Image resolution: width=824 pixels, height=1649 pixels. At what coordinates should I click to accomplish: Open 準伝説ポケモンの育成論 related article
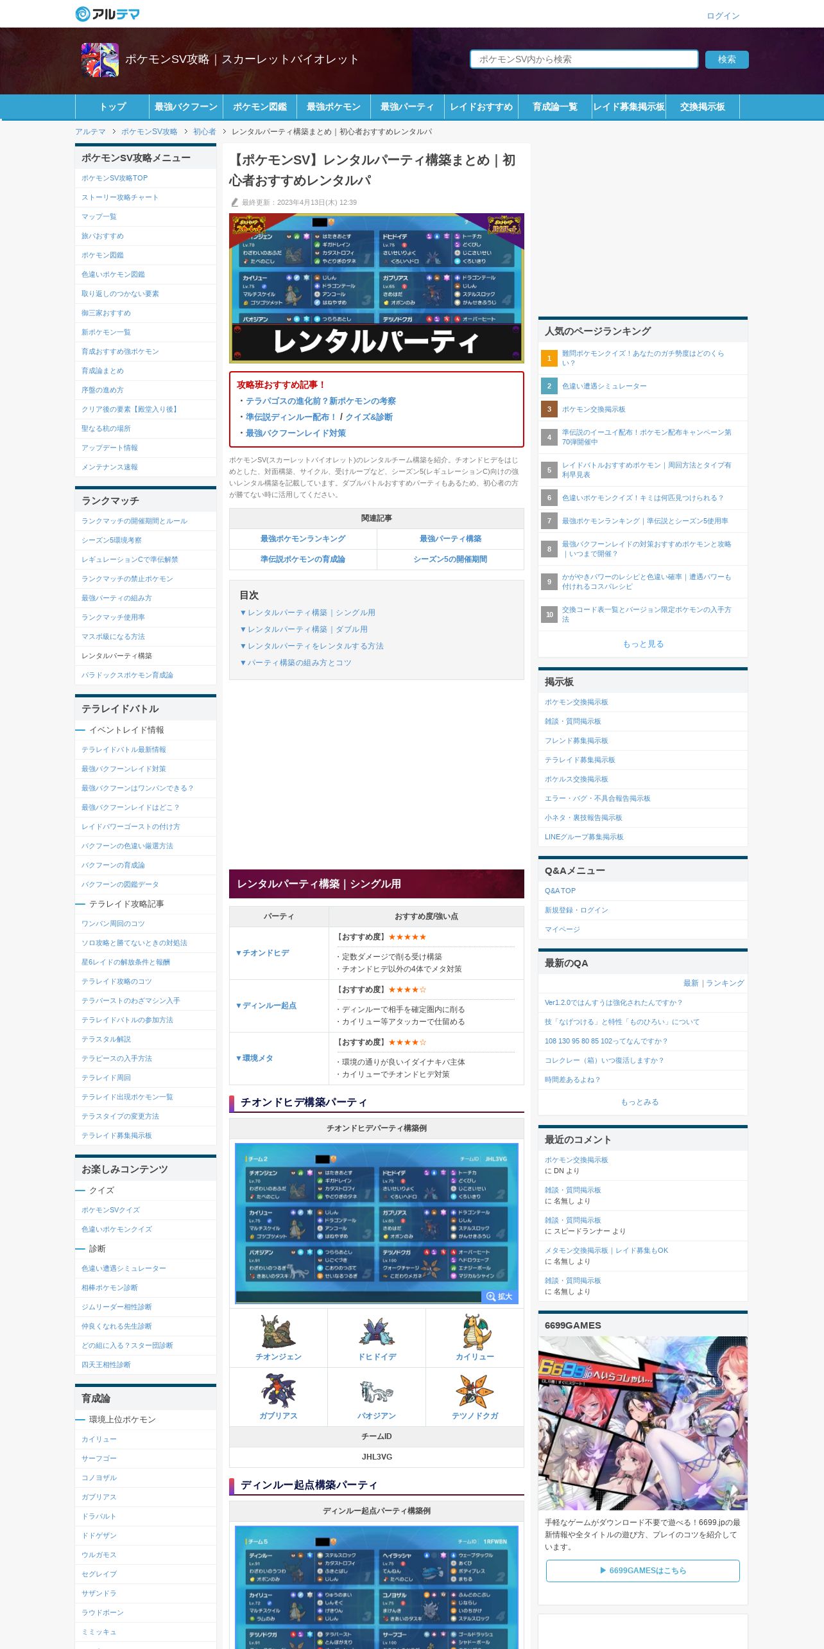pyautogui.click(x=303, y=559)
